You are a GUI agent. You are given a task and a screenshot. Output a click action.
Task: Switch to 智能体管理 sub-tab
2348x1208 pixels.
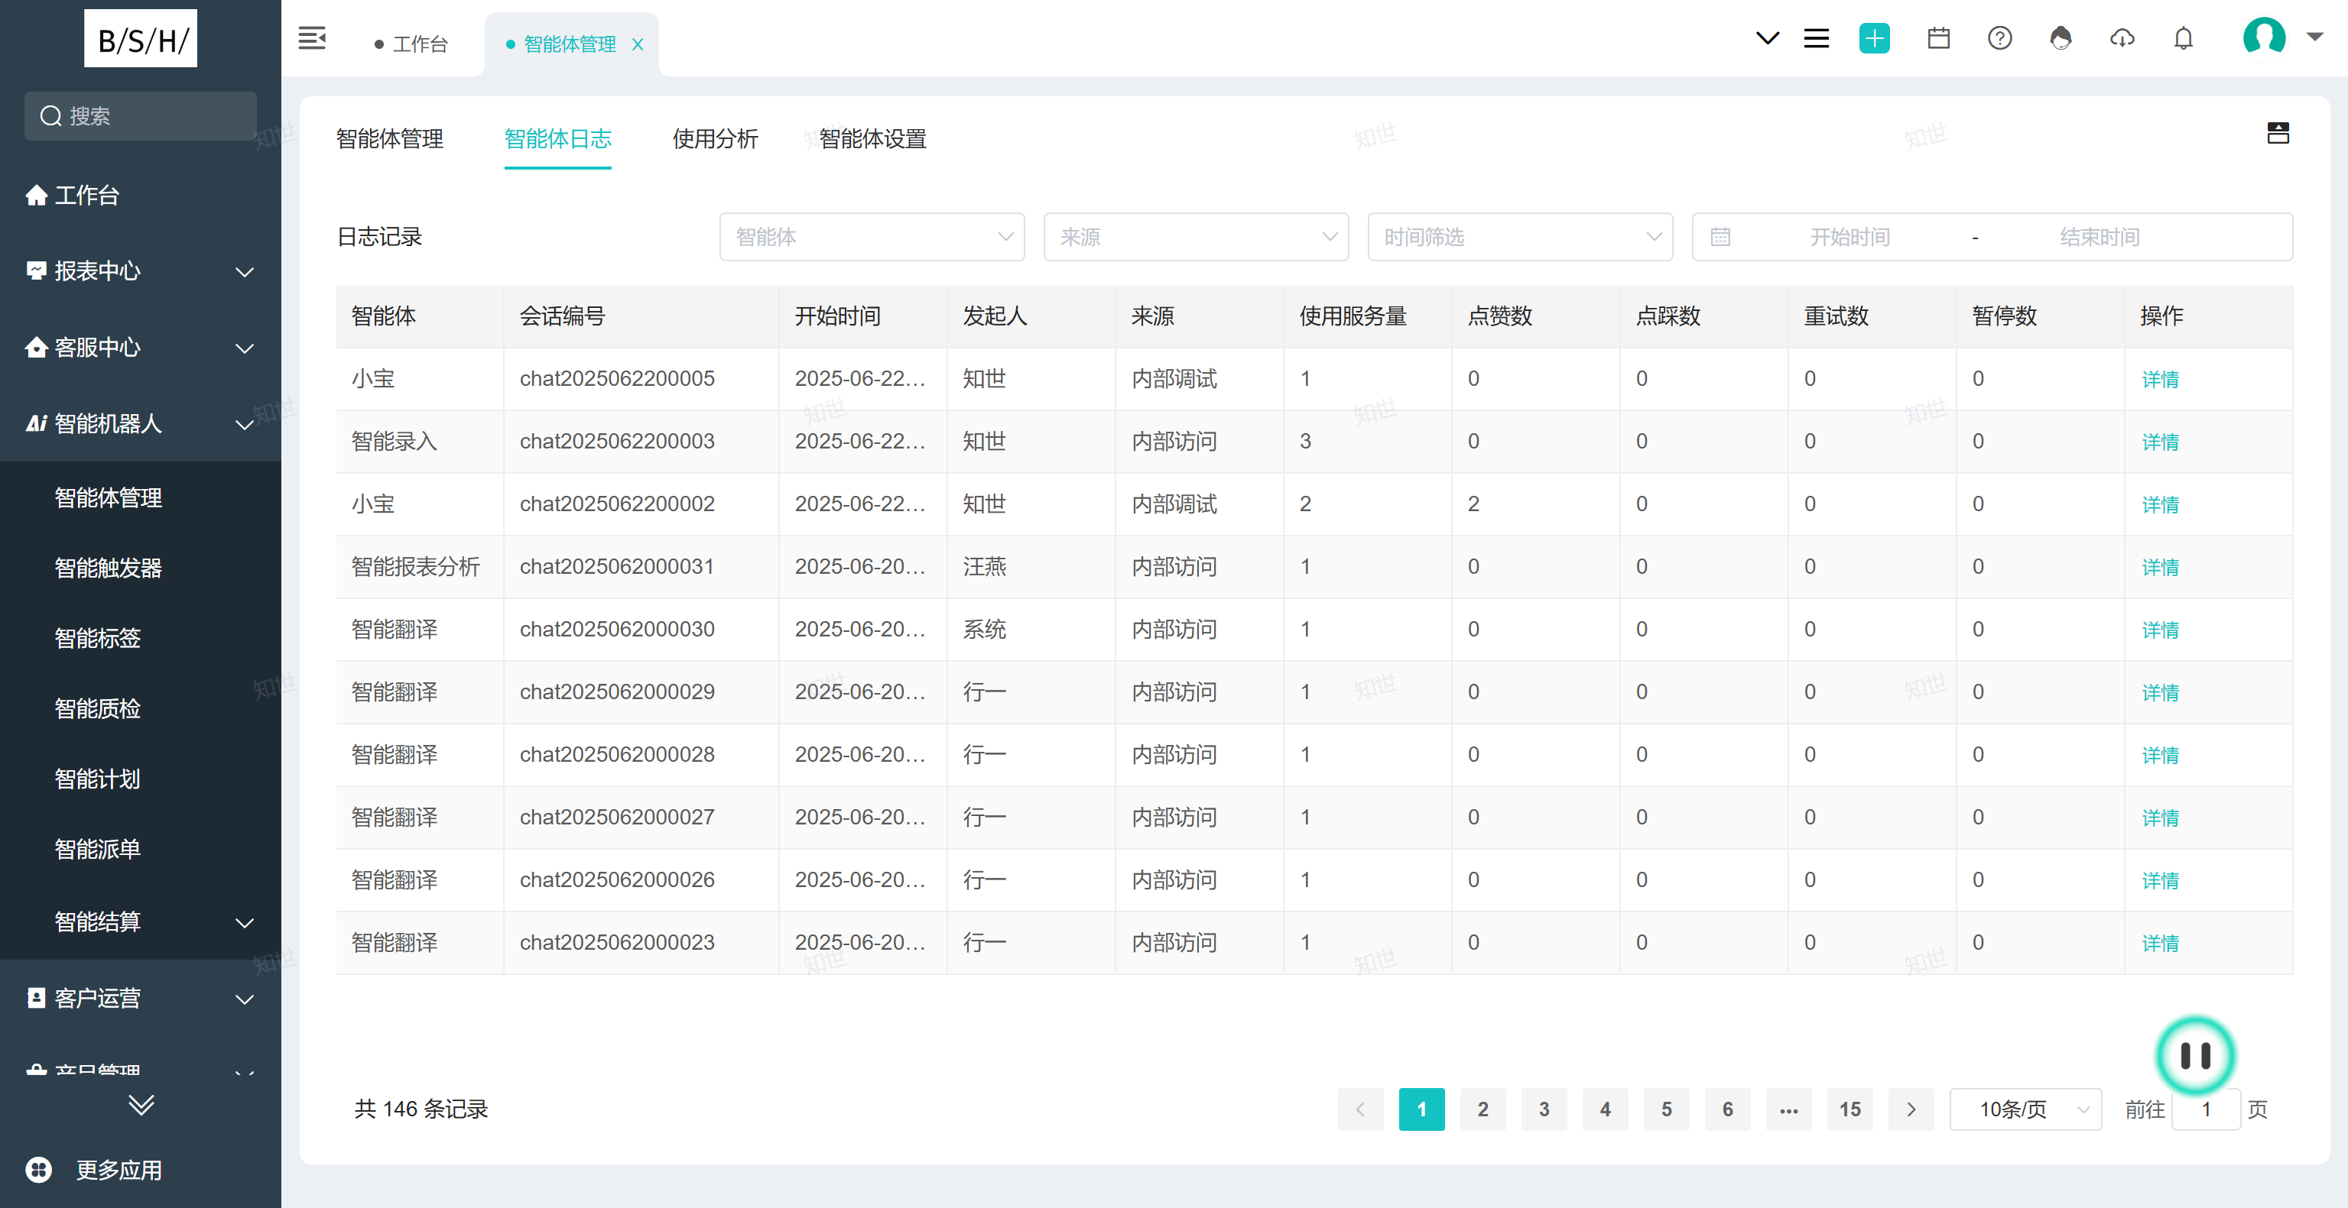pyautogui.click(x=389, y=138)
